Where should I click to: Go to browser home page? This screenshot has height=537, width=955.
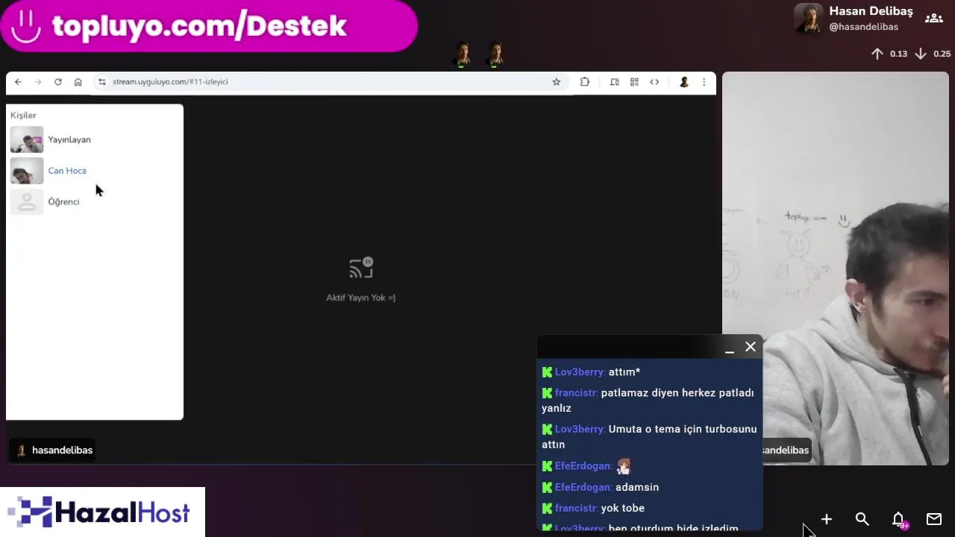pyautogui.click(x=78, y=82)
